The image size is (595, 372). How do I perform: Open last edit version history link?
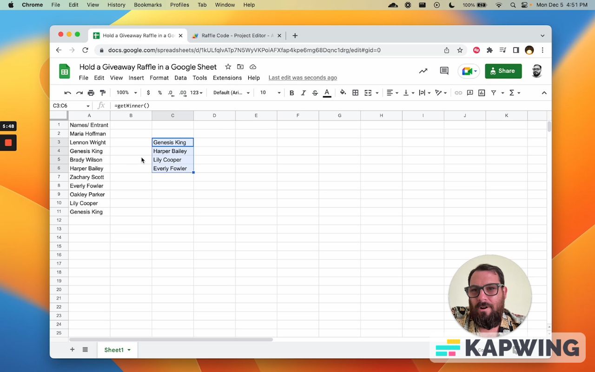click(303, 78)
